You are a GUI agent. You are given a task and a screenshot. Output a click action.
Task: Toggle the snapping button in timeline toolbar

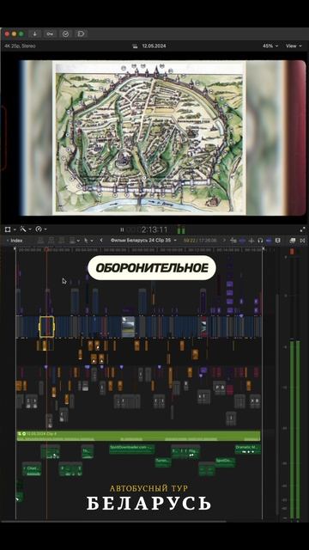[x=269, y=241]
